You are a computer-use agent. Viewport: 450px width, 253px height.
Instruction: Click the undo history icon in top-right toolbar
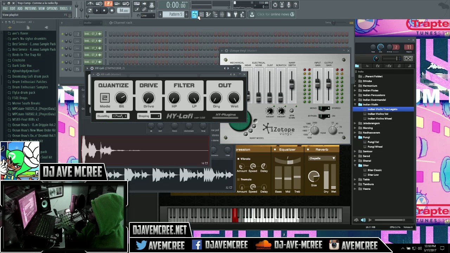275,5
